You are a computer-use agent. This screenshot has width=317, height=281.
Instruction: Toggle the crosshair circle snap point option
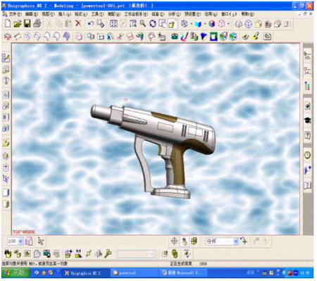tap(174, 241)
